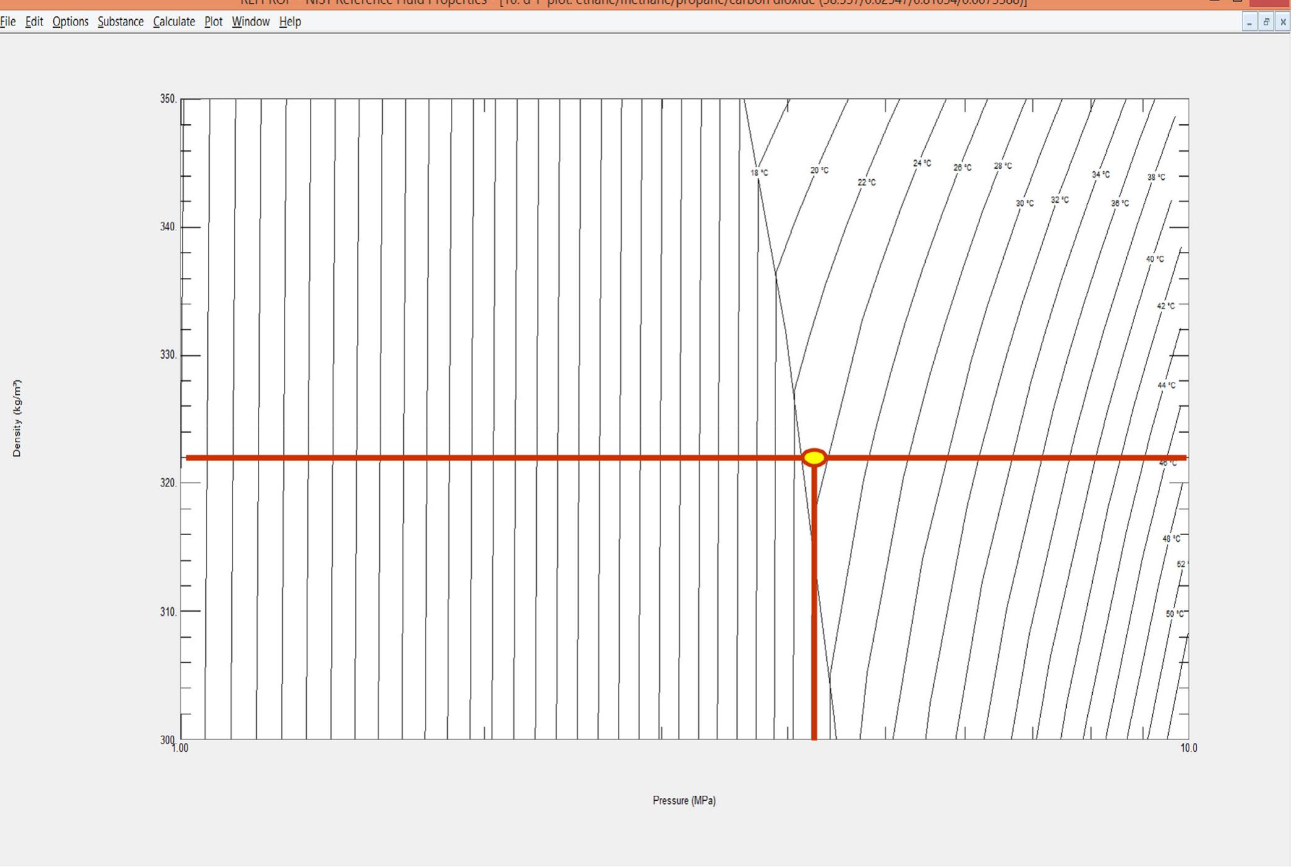Click the 22 °C isotherm label
The height and width of the screenshot is (867, 1308).
866,182
